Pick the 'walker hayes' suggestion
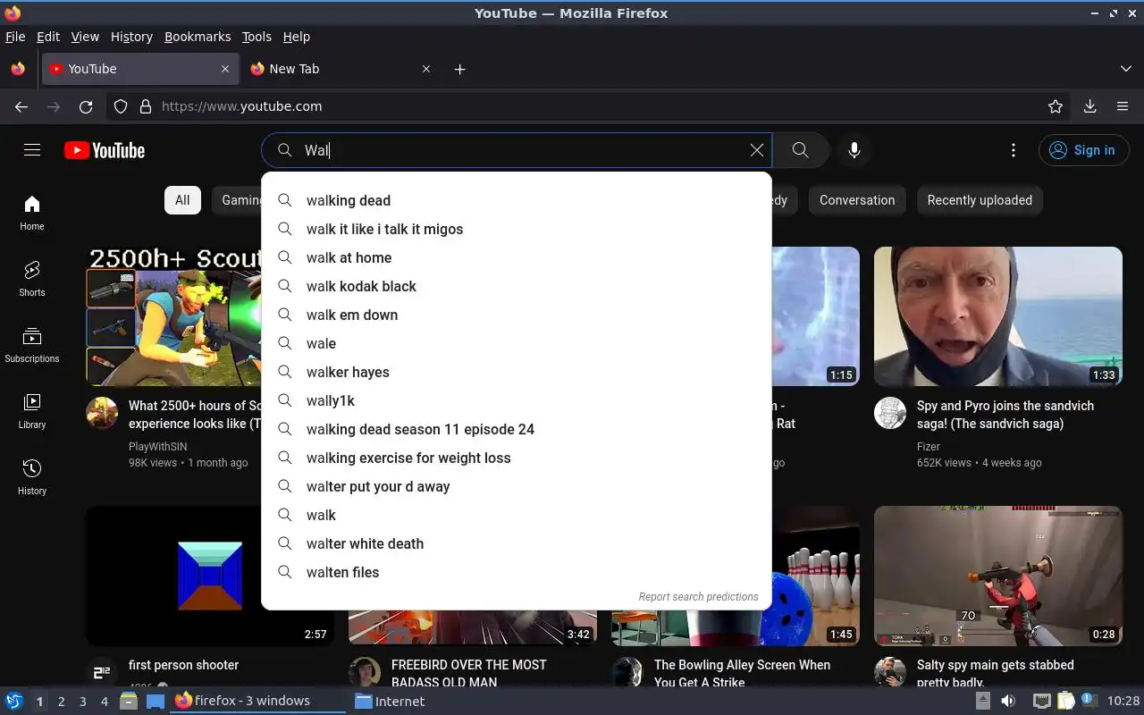Screen dimensions: 1144x715 [517, 372]
